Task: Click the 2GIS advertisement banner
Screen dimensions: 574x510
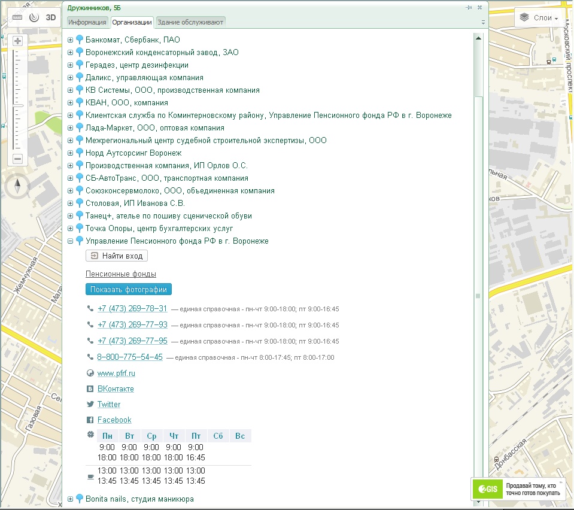Action: tap(518, 489)
